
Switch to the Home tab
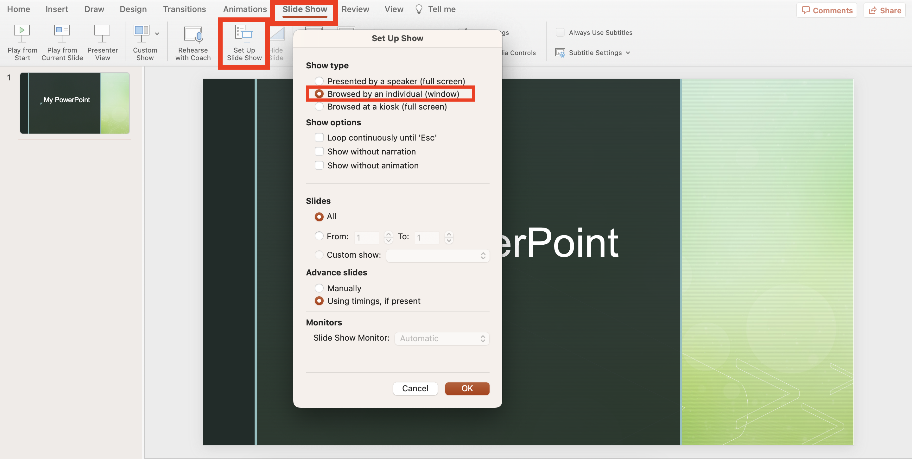click(x=18, y=9)
